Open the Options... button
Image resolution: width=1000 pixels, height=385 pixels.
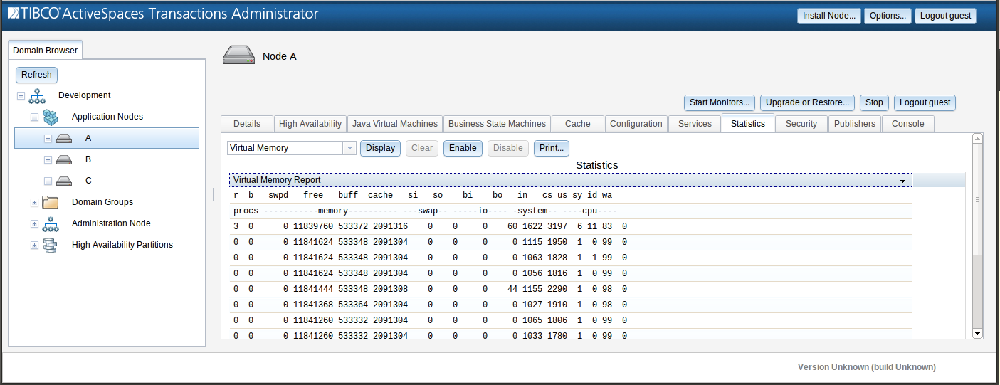pos(888,16)
